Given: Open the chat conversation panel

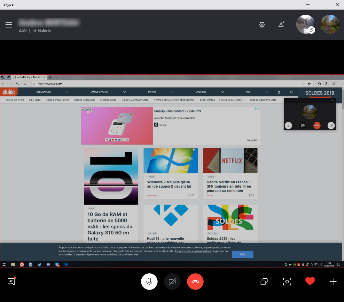Looking at the screenshot, I should point(11,281).
